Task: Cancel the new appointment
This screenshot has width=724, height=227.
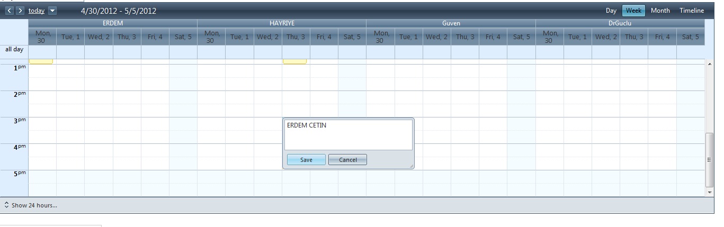Action: [x=347, y=160]
